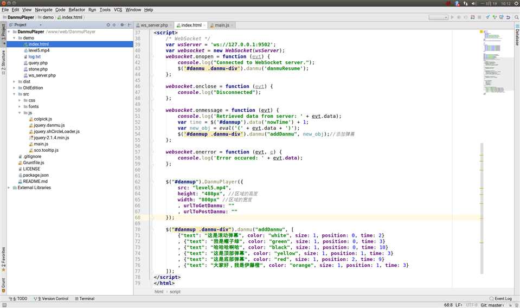Collapse the src folder in project tree
520x308 pixels.
point(14,94)
